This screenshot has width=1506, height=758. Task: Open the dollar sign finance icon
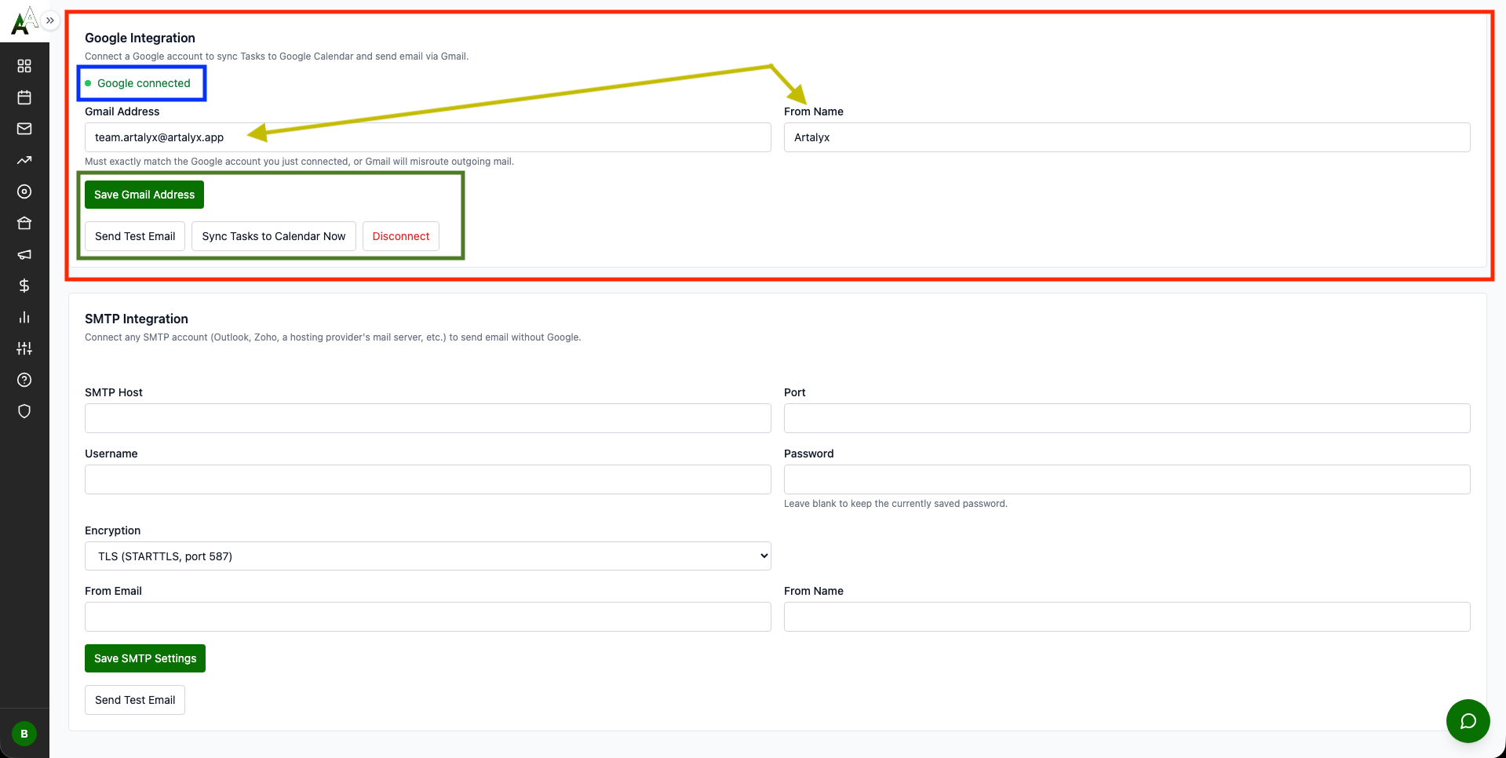(24, 286)
